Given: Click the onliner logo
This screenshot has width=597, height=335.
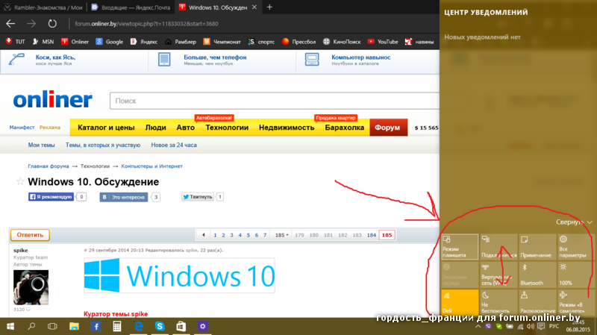Looking at the screenshot, I should [x=52, y=100].
